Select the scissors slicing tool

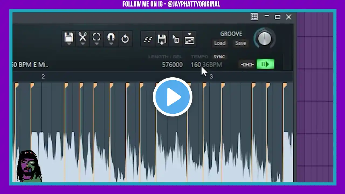pyautogui.click(x=83, y=39)
